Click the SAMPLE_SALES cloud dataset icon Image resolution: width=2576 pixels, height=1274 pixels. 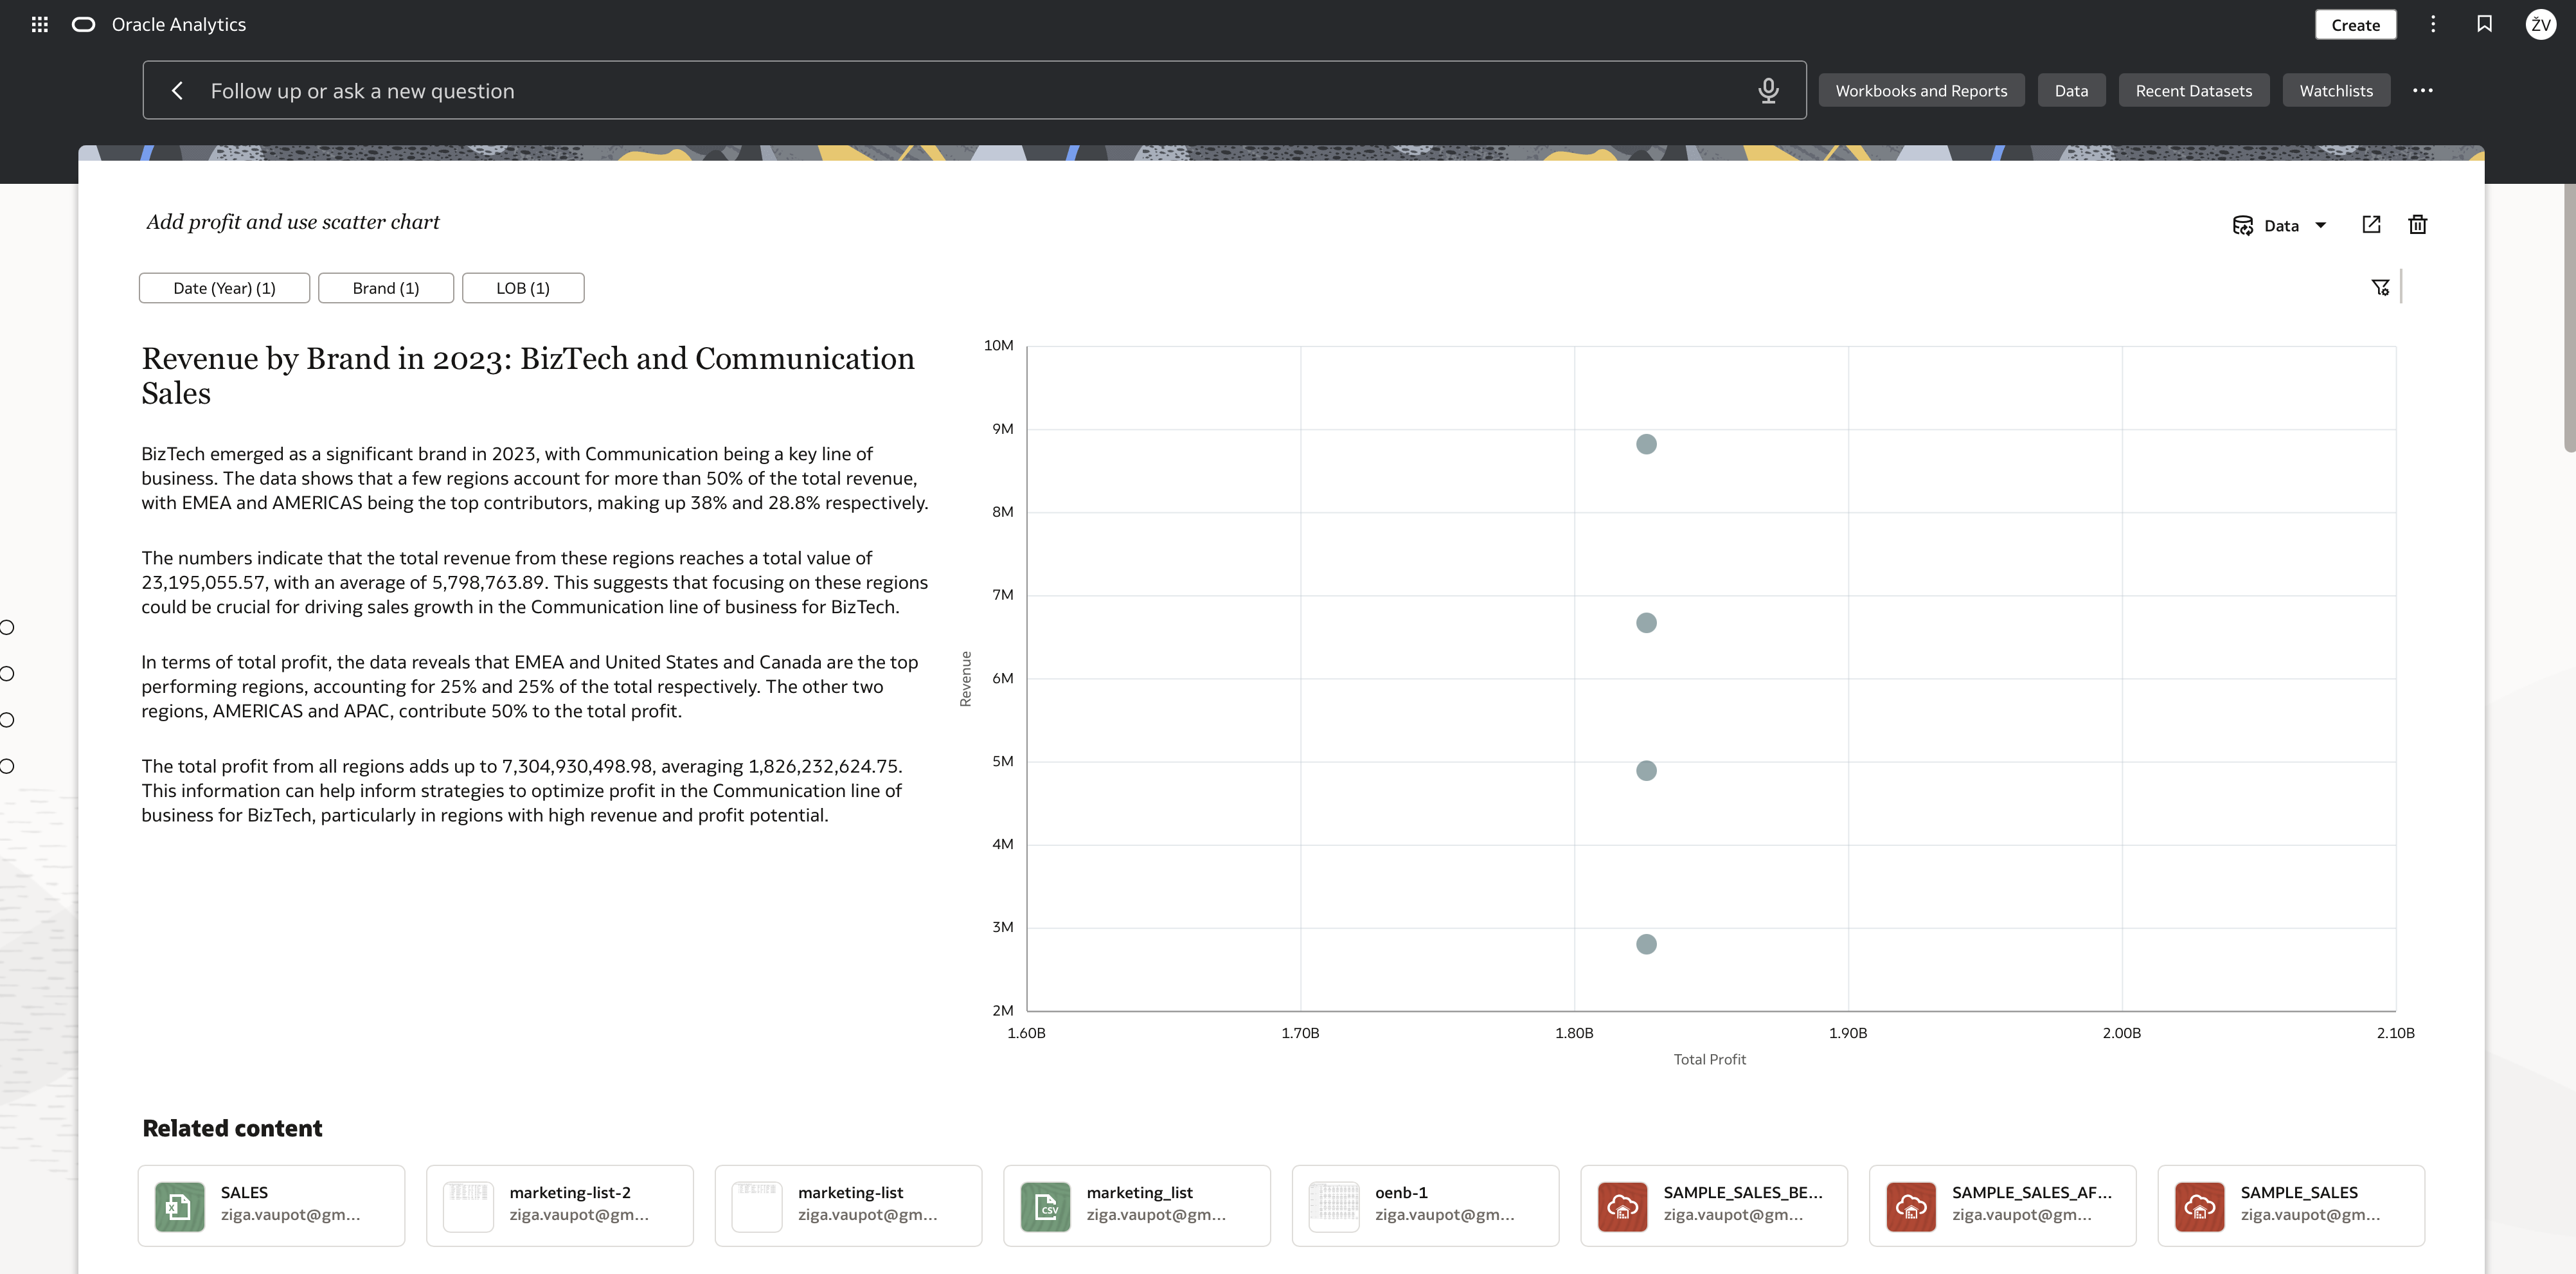(x=2200, y=1206)
